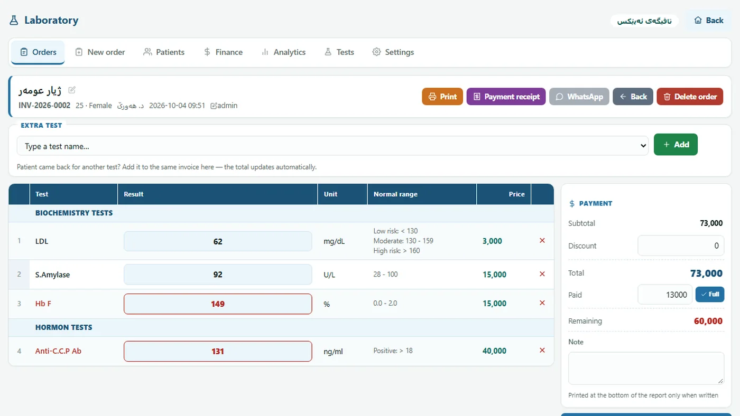Remove the LDL test row

542,241
